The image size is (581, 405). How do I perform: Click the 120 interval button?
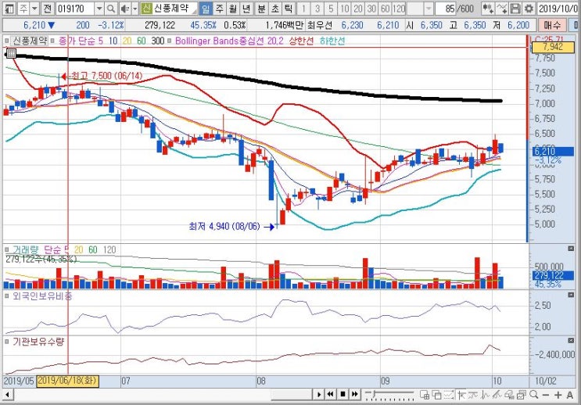pyautogui.click(x=399, y=8)
